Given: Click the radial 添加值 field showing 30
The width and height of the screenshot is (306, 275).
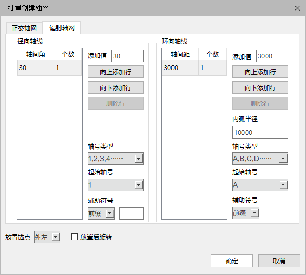Looking at the screenshot, I should tap(127, 56).
